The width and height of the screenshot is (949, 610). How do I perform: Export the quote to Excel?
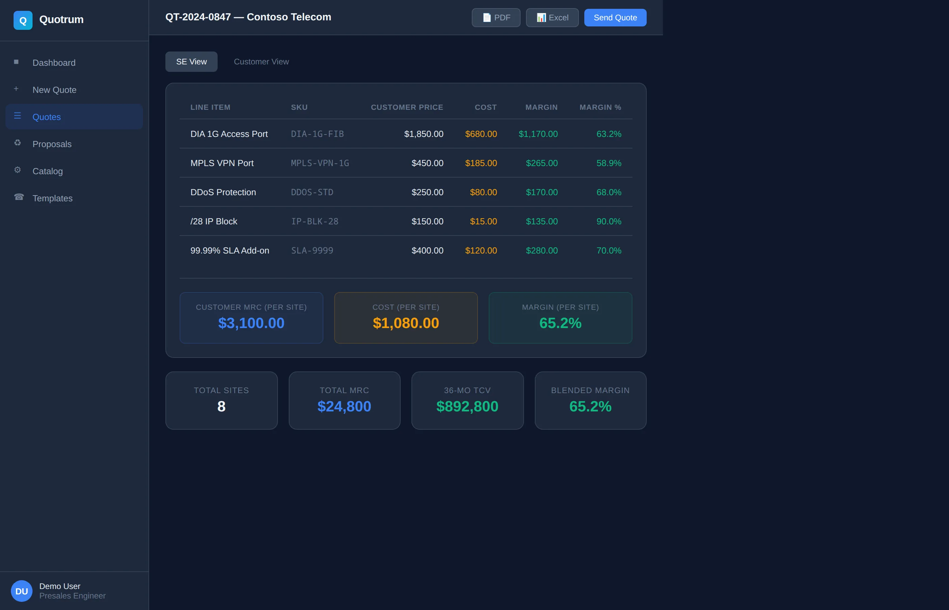pyautogui.click(x=552, y=18)
